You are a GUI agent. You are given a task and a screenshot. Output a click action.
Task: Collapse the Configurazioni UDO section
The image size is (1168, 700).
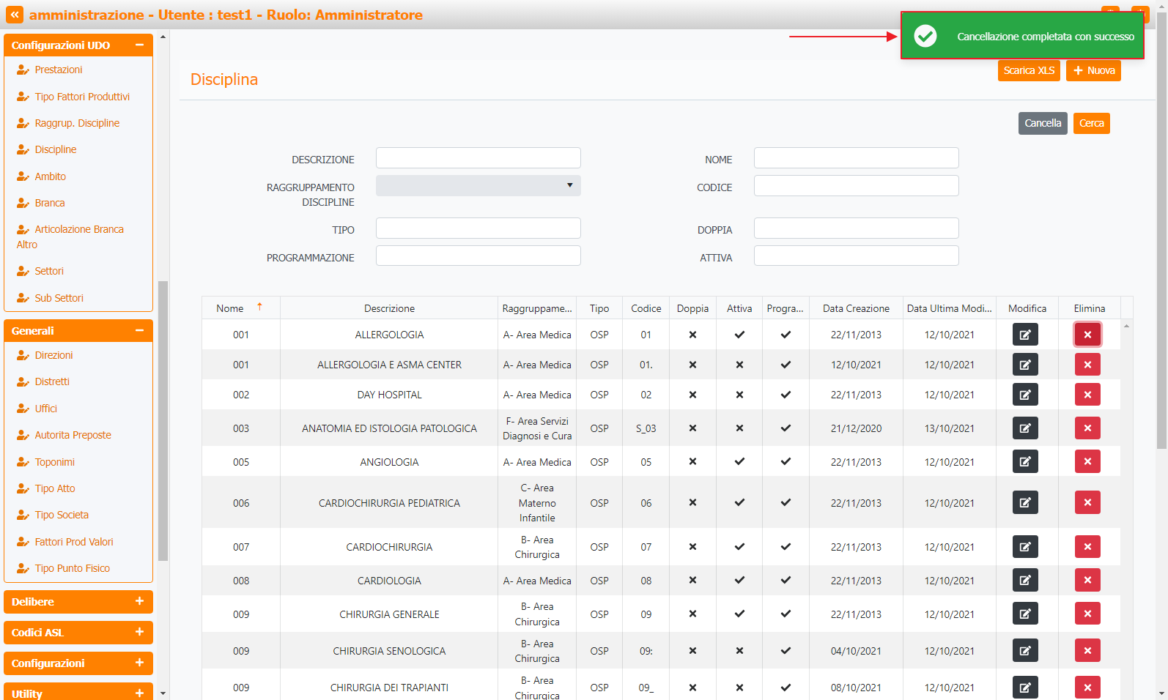[139, 45]
